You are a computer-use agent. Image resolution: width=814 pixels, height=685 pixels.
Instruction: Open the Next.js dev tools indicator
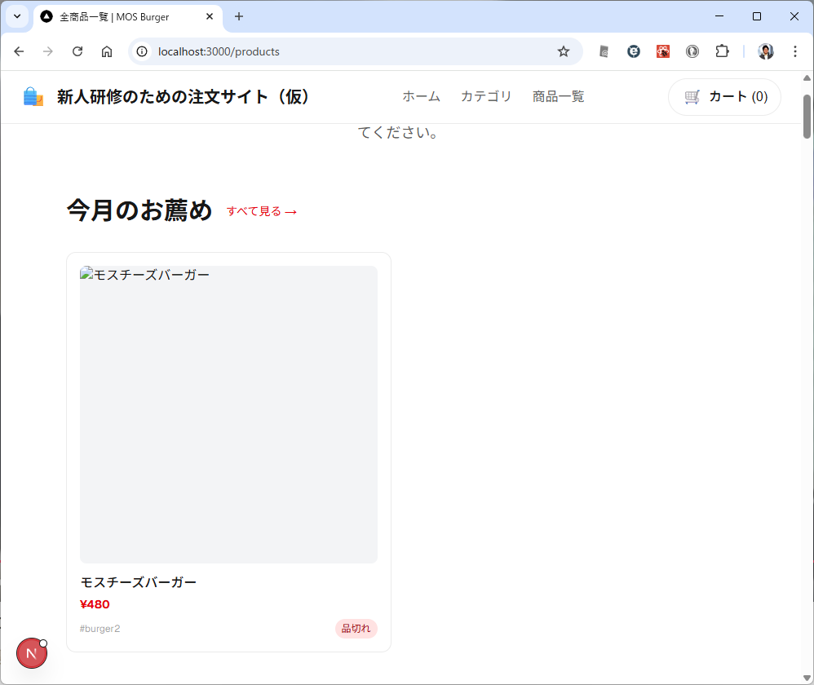[32, 653]
